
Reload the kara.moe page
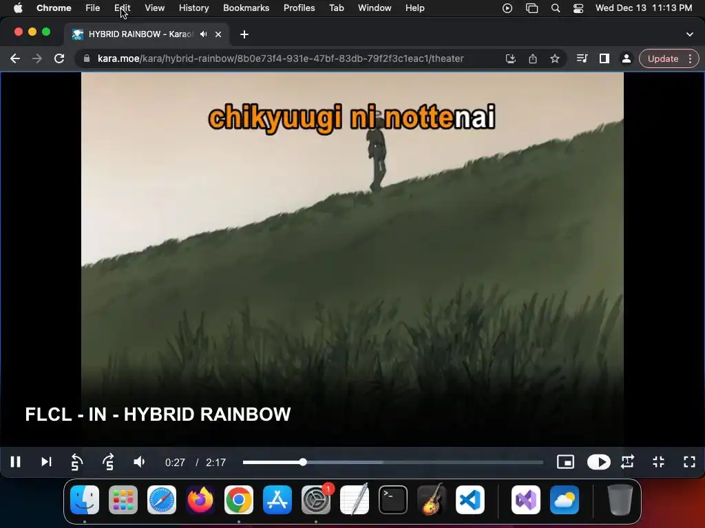tap(59, 58)
